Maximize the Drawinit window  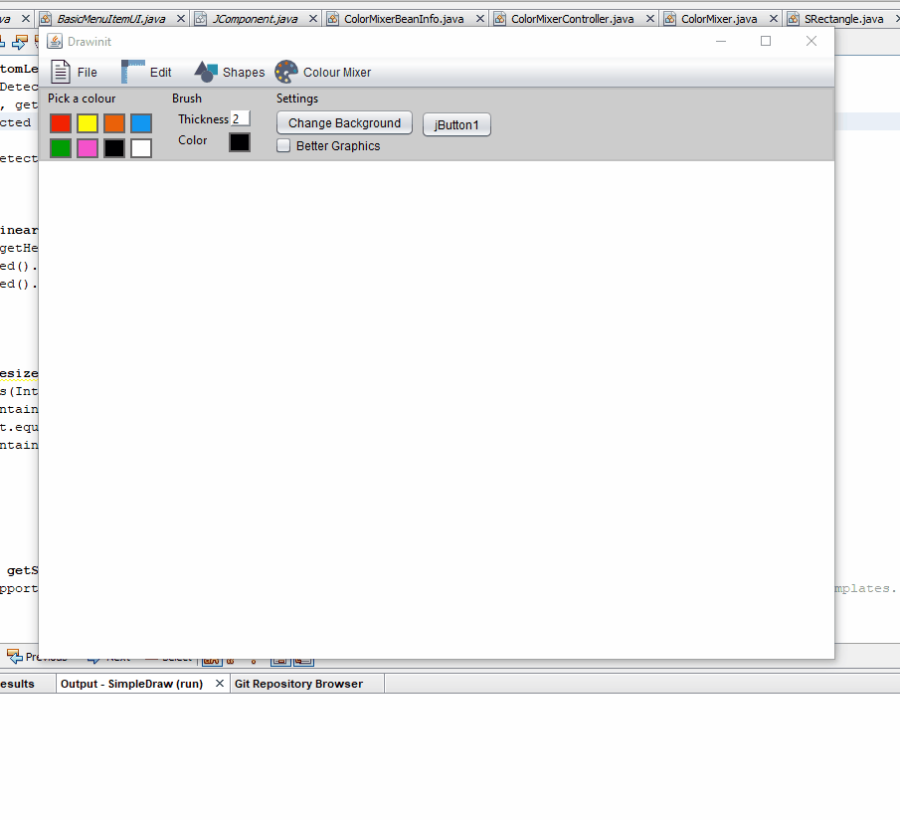click(766, 41)
